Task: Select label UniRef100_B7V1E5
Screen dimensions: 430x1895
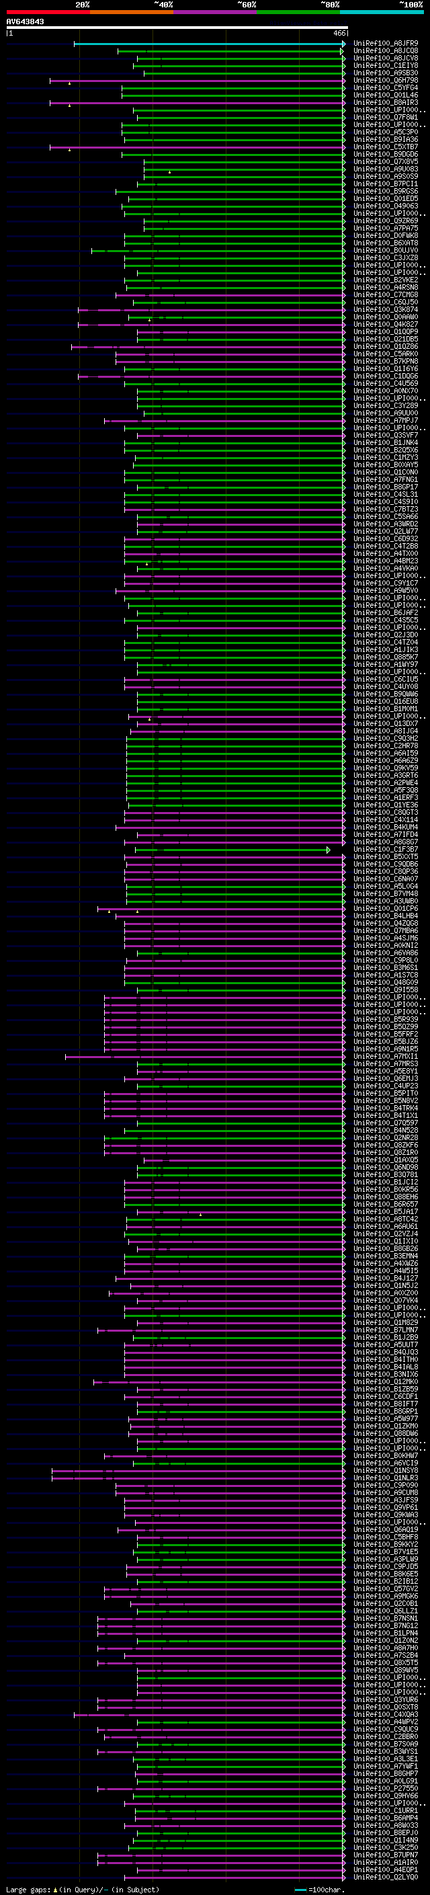Action: pyautogui.click(x=386, y=1552)
